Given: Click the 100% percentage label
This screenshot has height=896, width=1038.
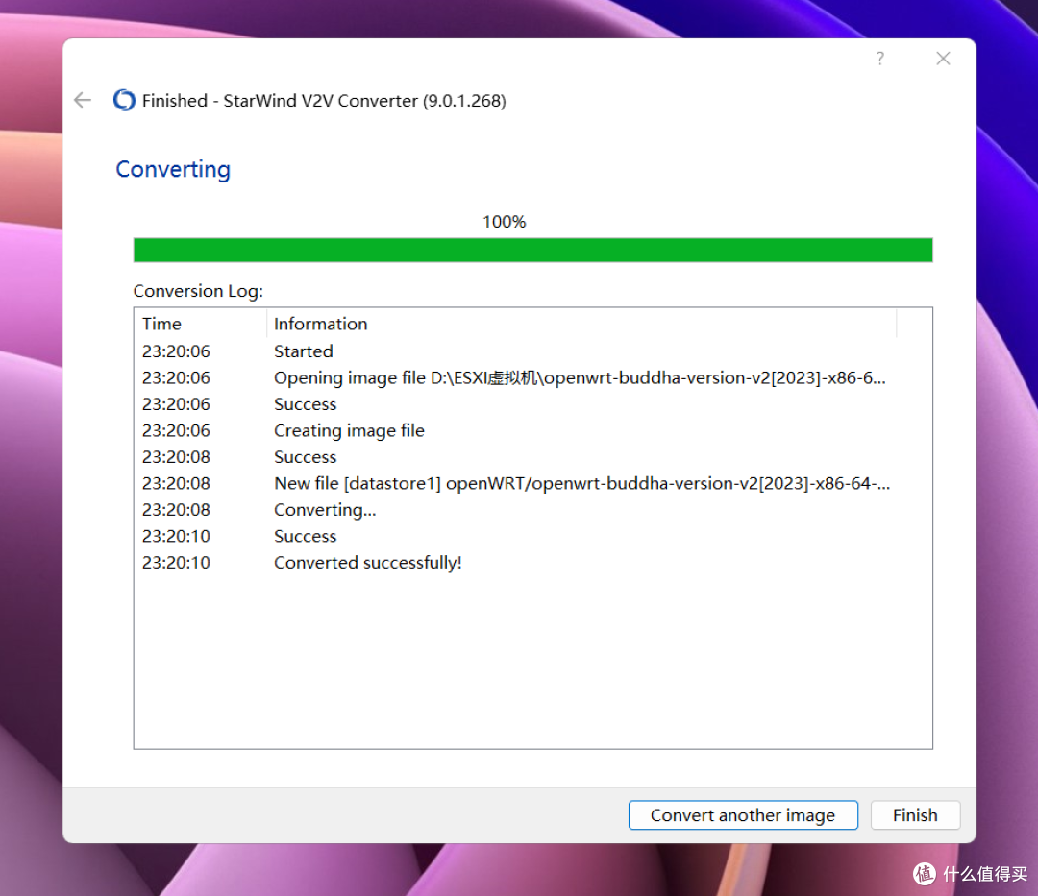Looking at the screenshot, I should (504, 222).
